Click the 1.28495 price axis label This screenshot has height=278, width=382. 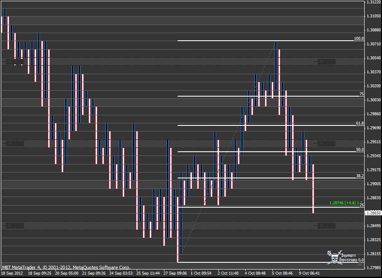(374, 225)
